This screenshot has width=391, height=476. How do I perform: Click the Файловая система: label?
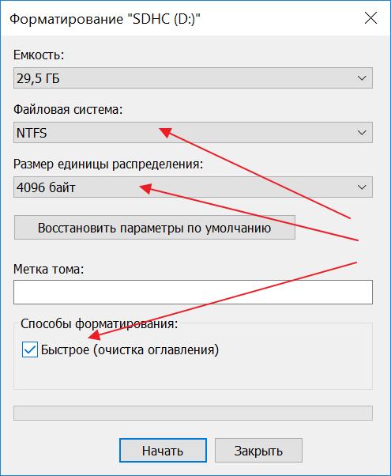pyautogui.click(x=68, y=110)
